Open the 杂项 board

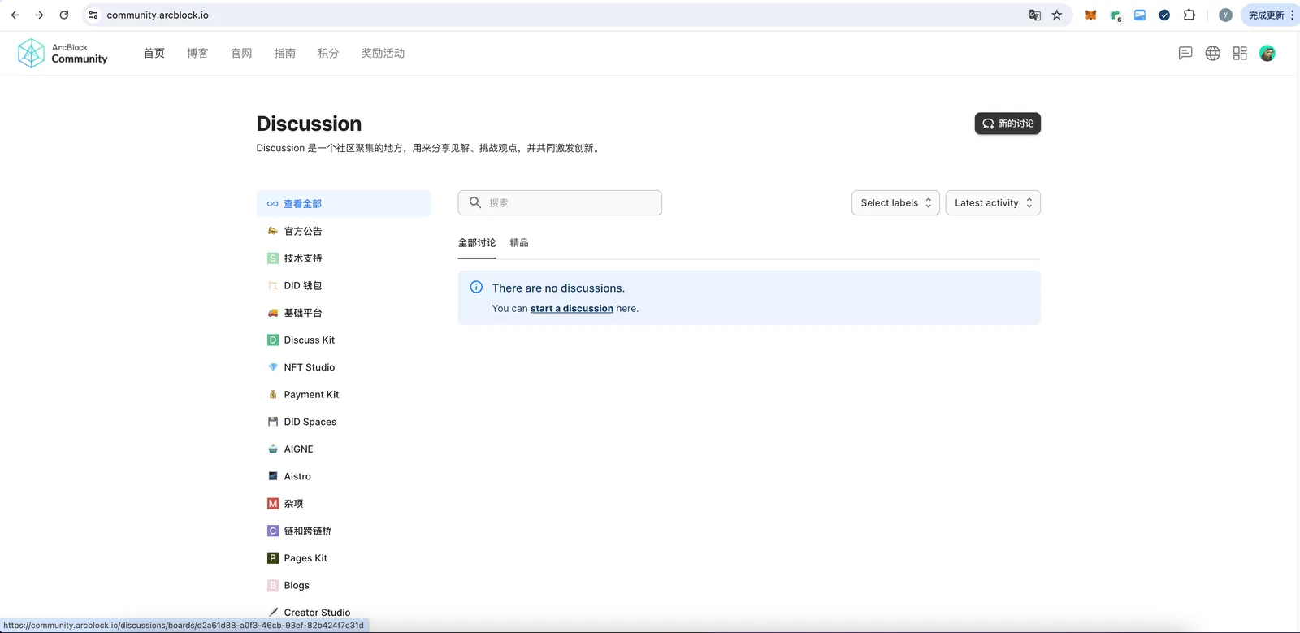click(344, 504)
